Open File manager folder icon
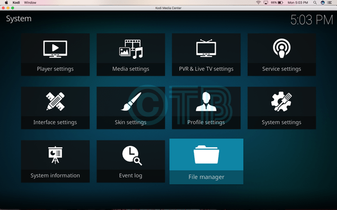 pos(206,155)
